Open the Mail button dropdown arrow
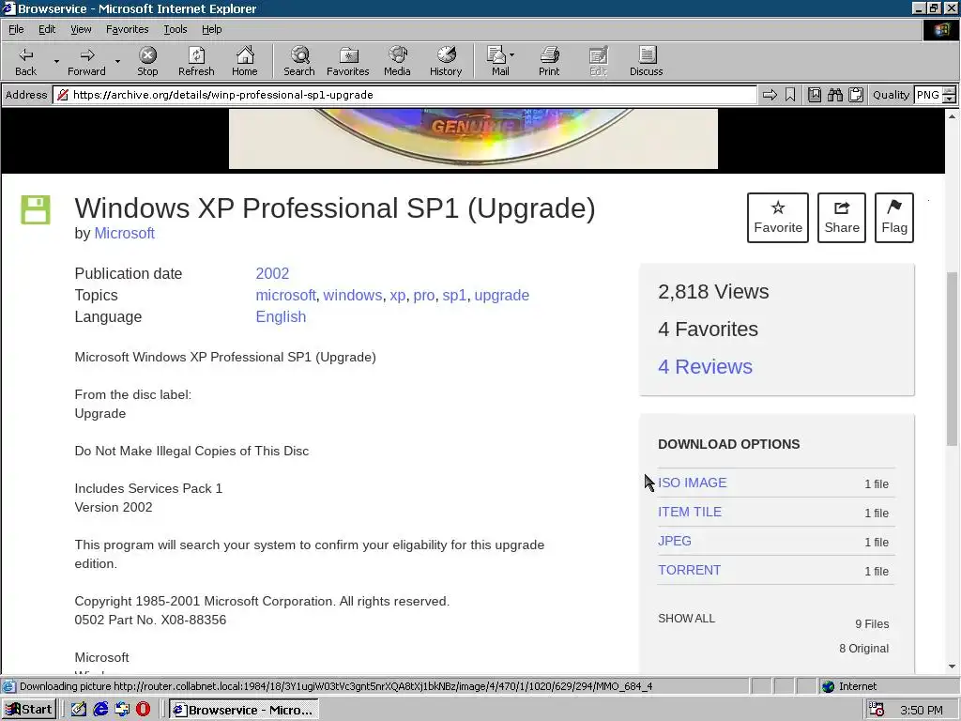961x721 pixels. pos(512,55)
